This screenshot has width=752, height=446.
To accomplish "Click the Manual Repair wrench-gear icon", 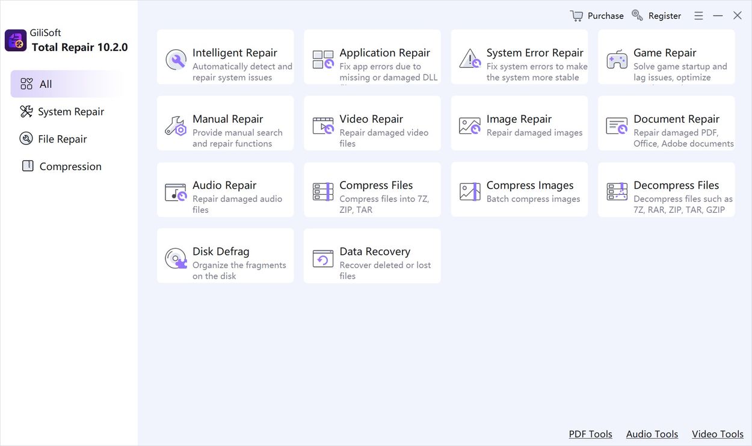I will [176, 126].
